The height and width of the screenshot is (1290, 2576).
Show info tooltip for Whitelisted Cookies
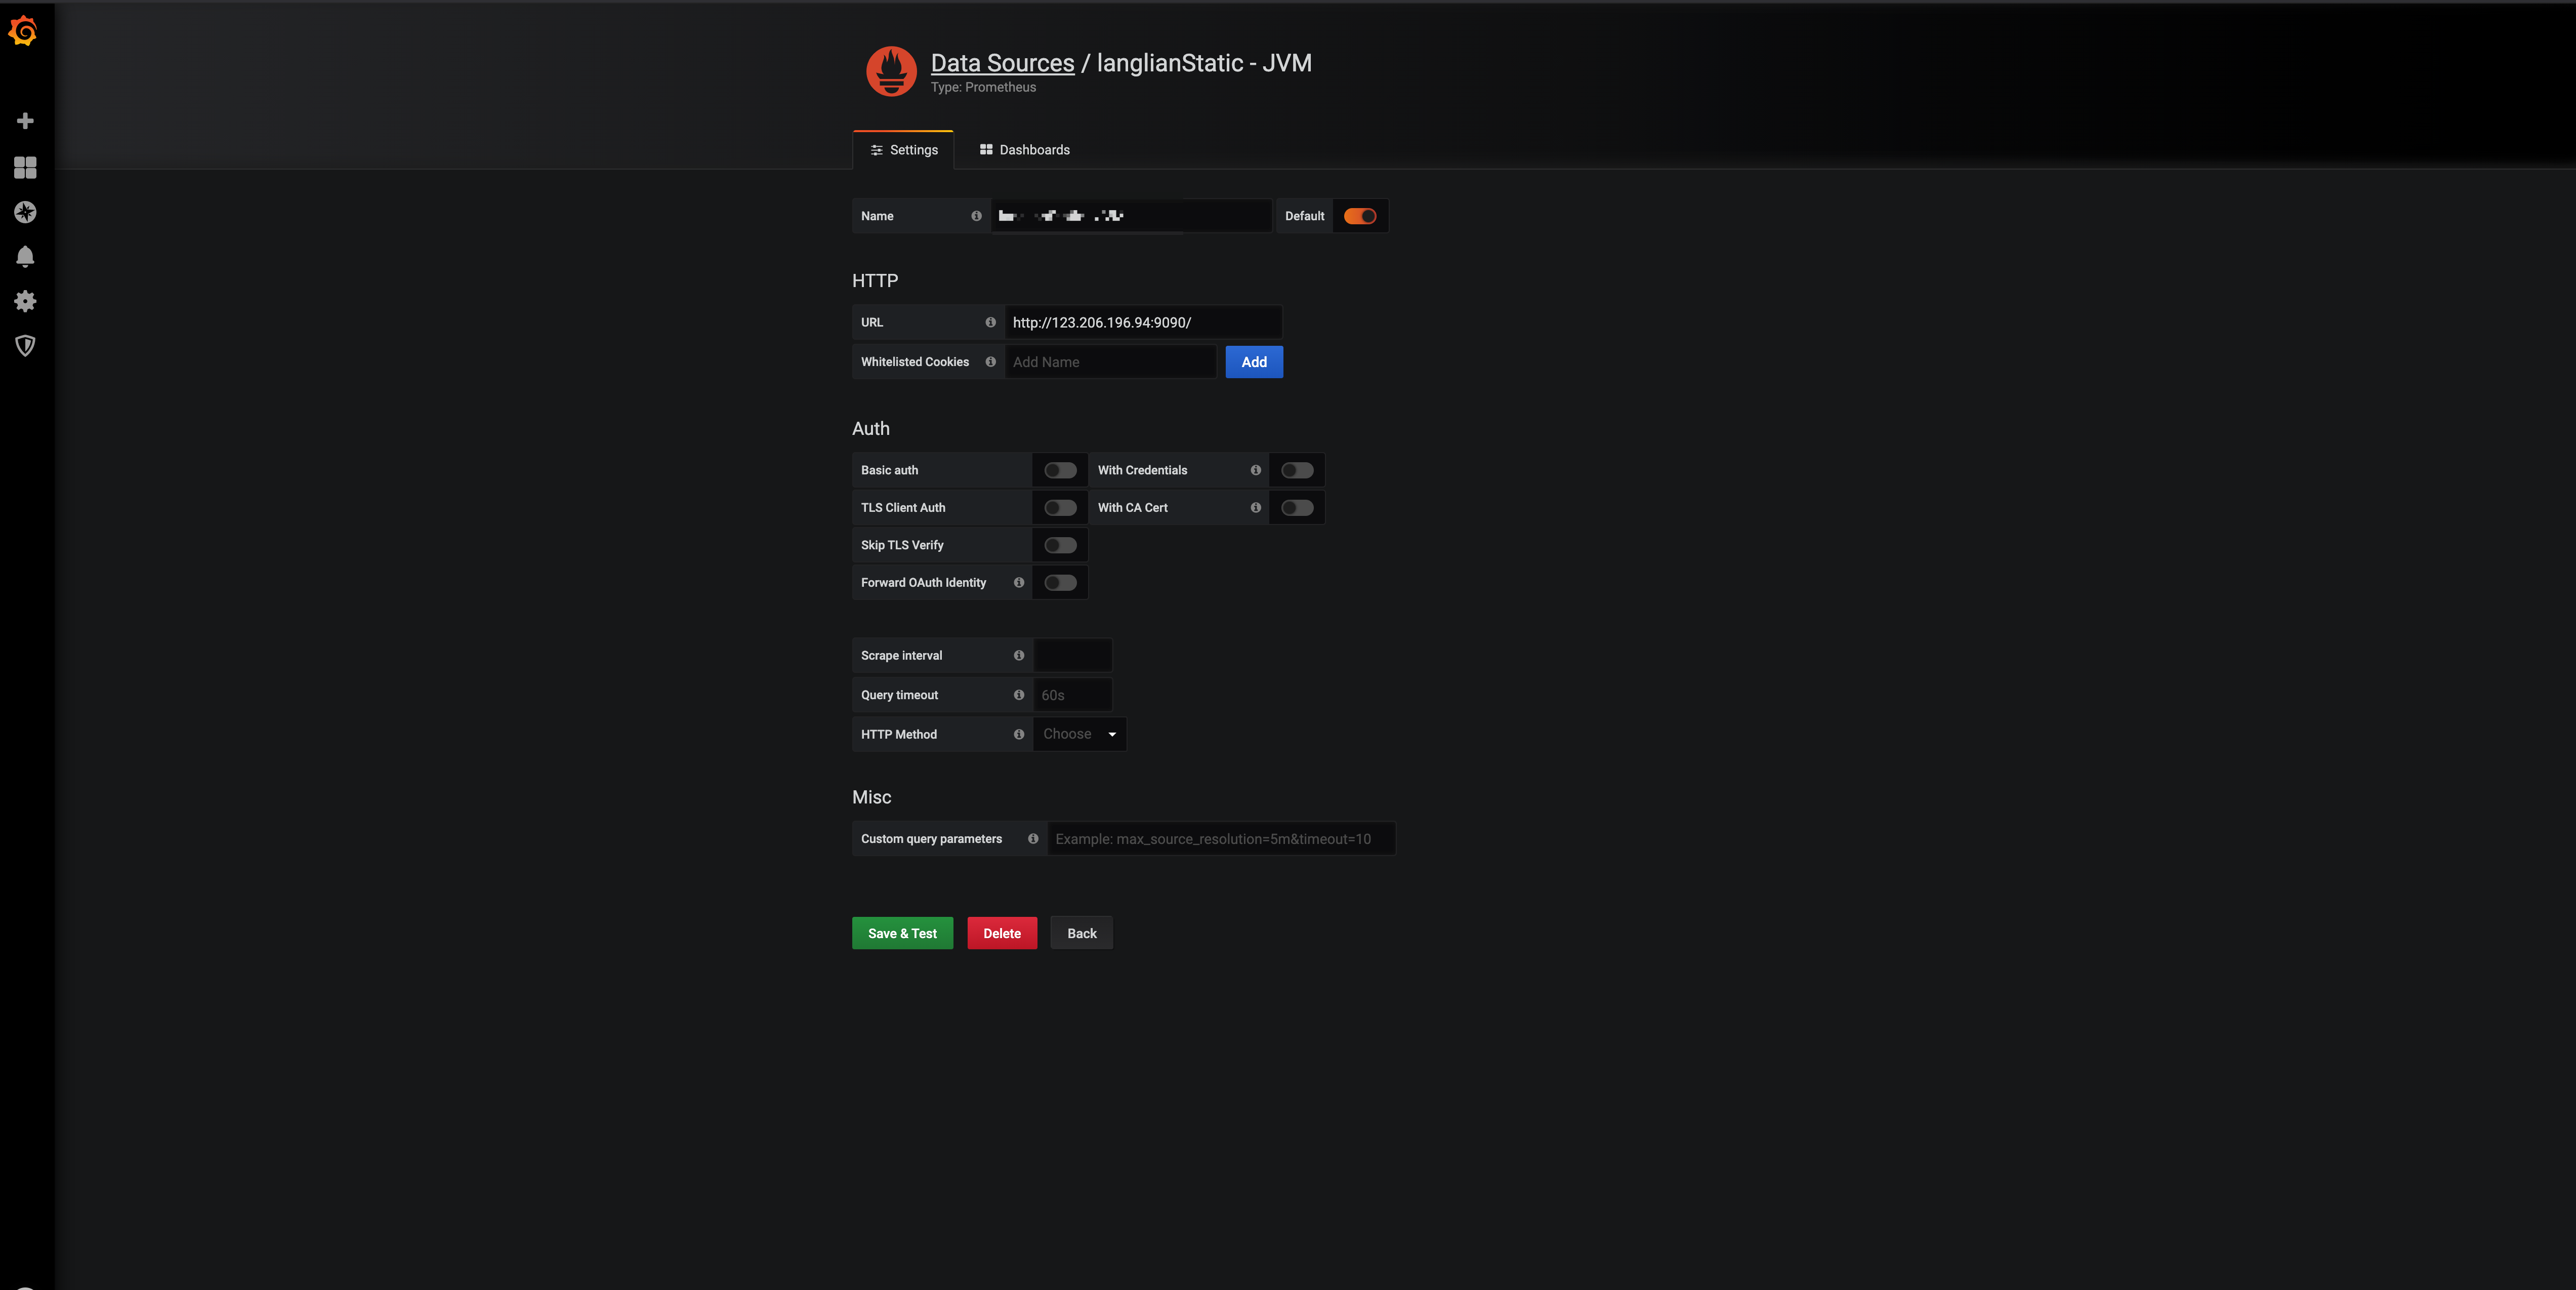tap(990, 362)
